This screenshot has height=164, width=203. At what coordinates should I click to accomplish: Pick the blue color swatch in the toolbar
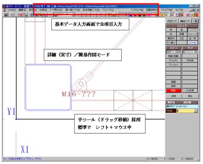(x=131, y=15)
